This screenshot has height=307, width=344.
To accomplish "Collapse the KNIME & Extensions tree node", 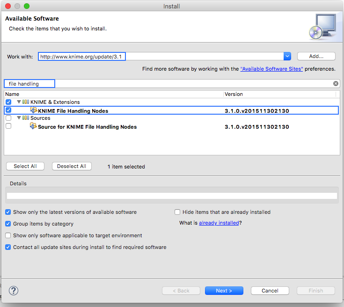I will [19, 102].
